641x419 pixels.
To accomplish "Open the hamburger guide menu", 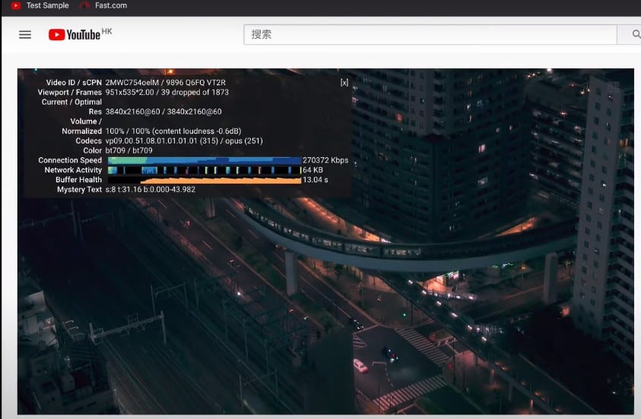I will (25, 35).
